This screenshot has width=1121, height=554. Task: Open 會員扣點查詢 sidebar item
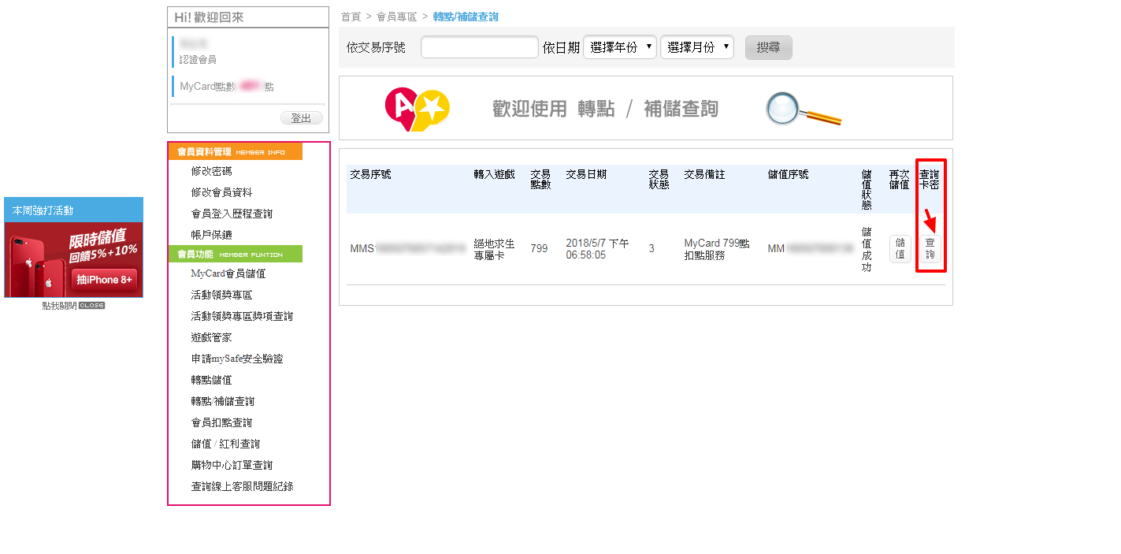pos(221,422)
